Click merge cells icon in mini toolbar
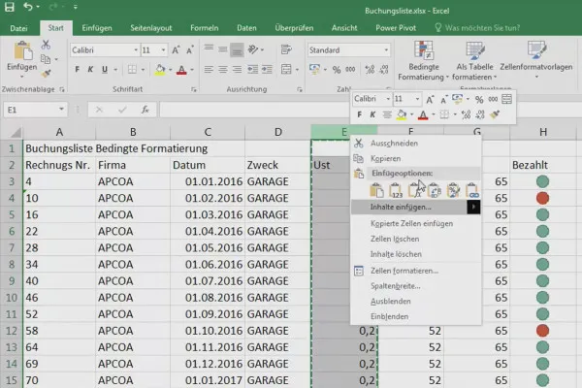This screenshot has height=388, width=582. point(506,99)
